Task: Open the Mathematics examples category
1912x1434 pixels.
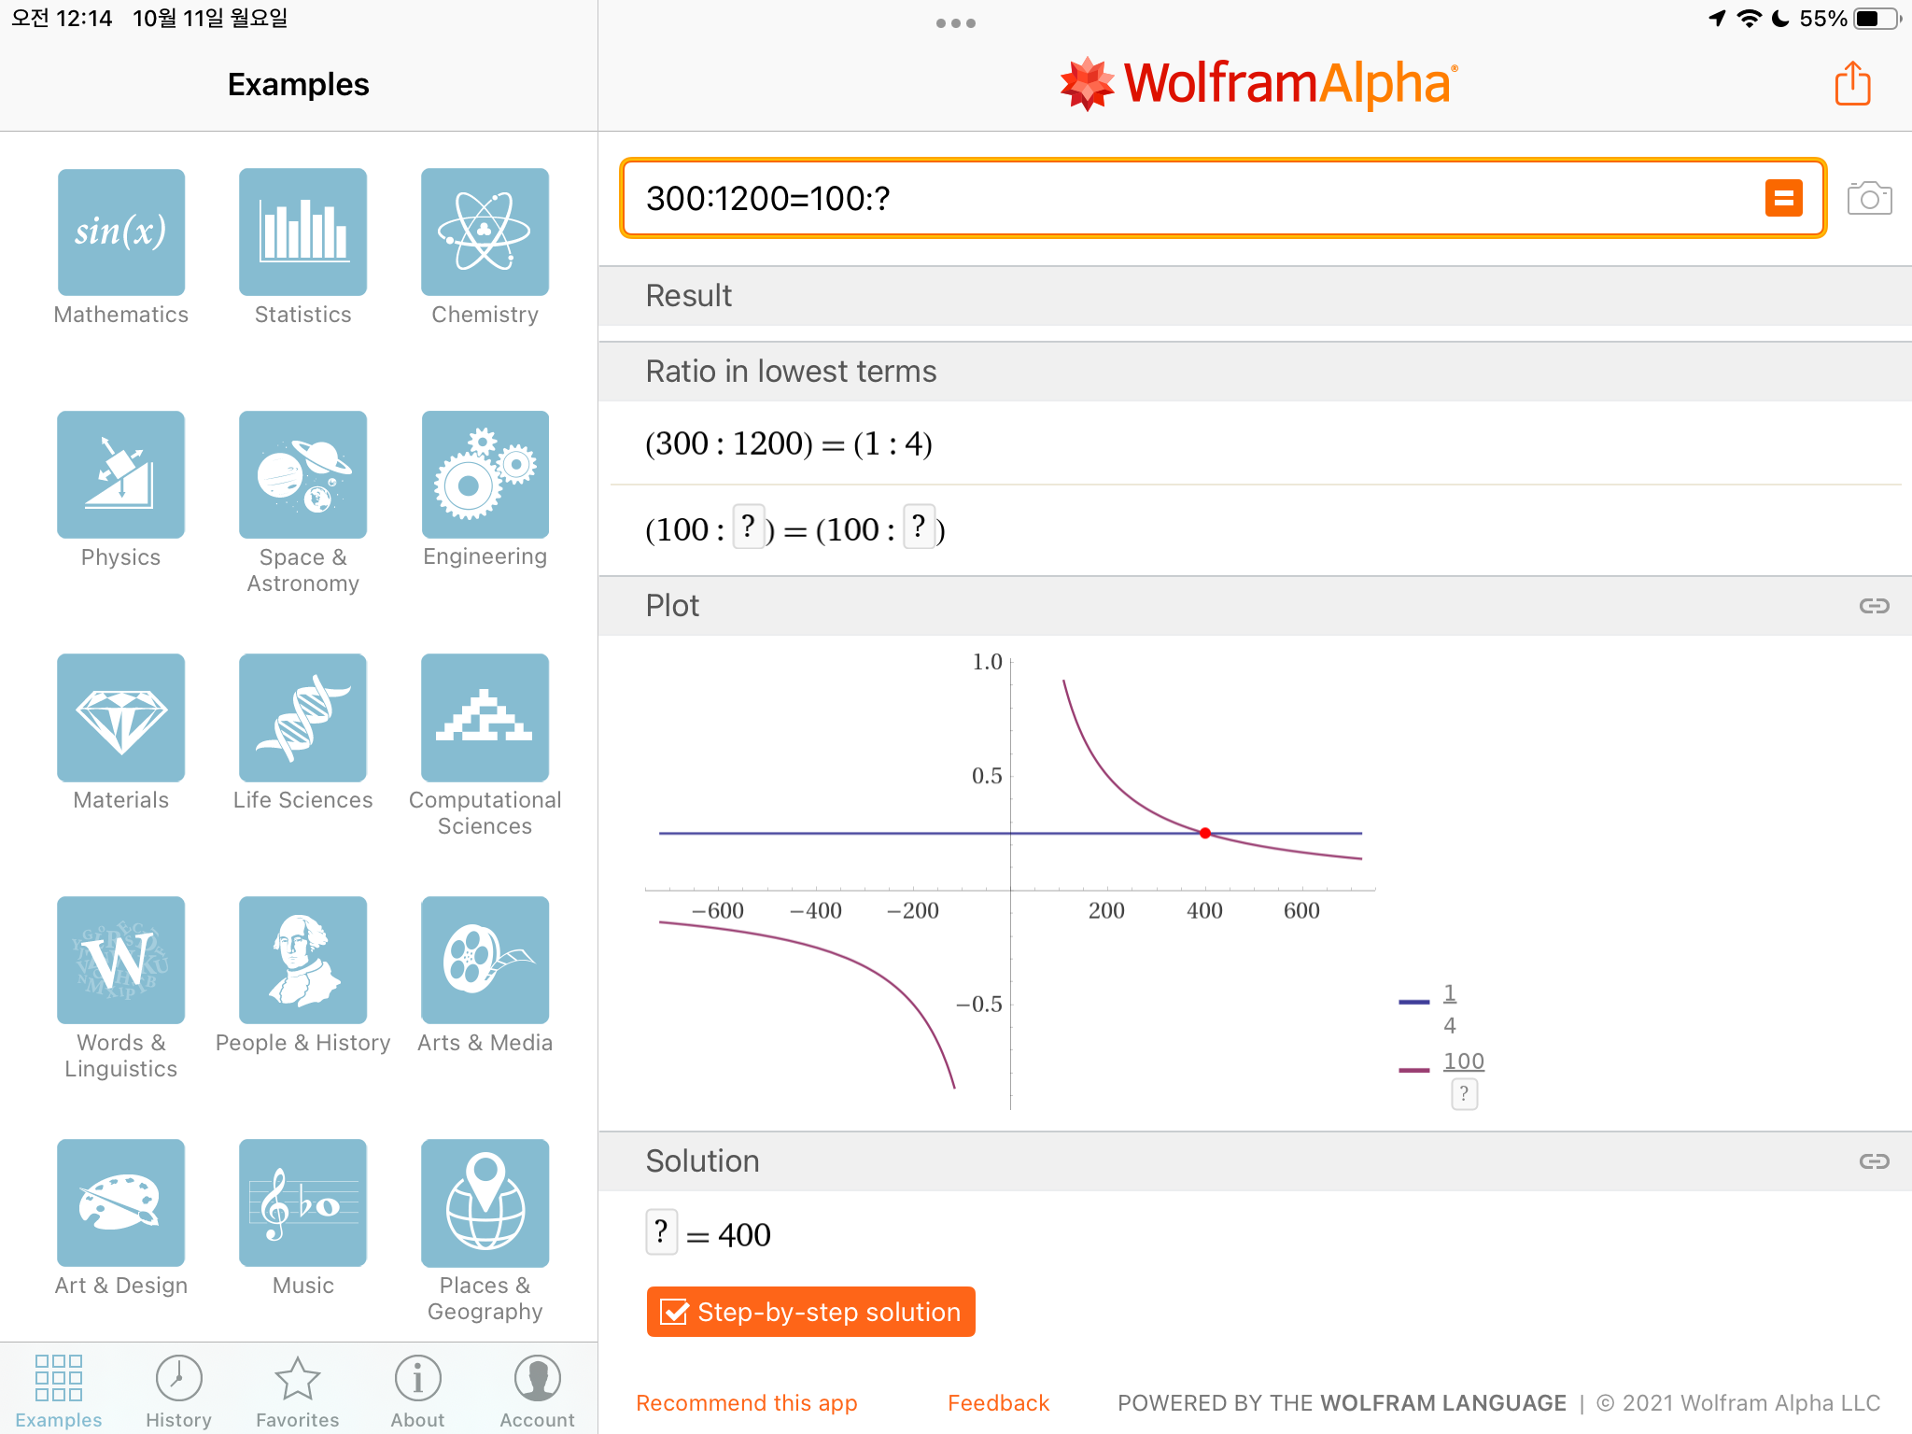Action: pyautogui.click(x=121, y=232)
